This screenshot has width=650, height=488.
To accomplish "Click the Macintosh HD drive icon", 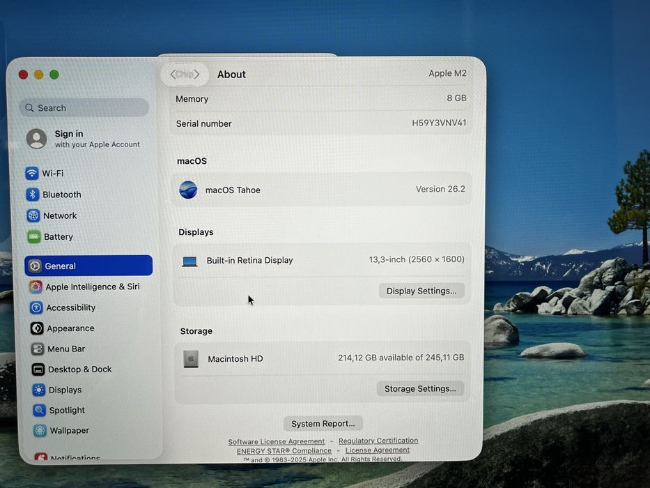I will pyautogui.click(x=191, y=359).
